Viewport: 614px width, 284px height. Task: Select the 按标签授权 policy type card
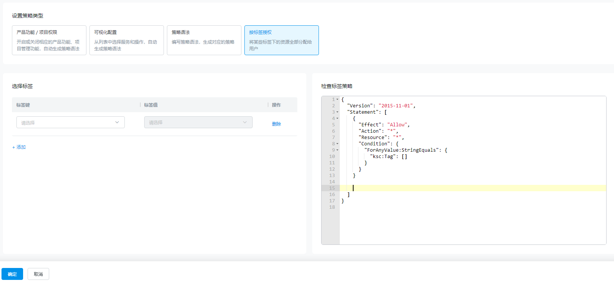coord(282,40)
